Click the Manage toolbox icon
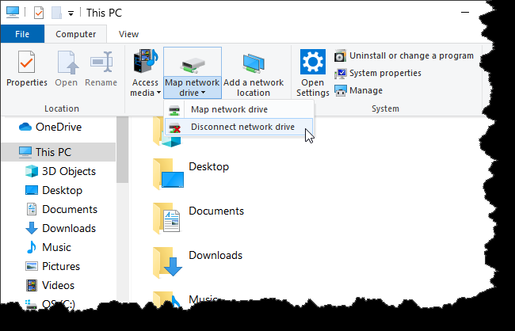Image resolution: width=515 pixels, height=331 pixels. (340, 90)
